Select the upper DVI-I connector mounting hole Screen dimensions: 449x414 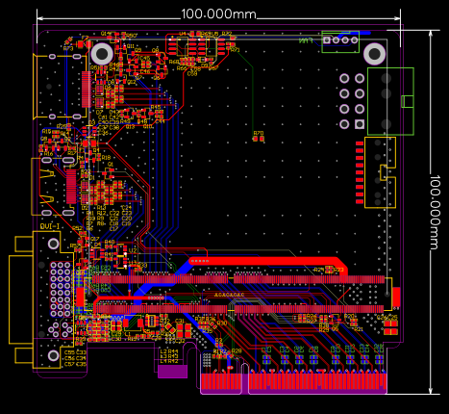tap(54, 244)
